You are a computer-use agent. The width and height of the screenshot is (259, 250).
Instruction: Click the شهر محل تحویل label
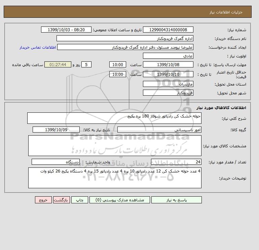(231, 93)
